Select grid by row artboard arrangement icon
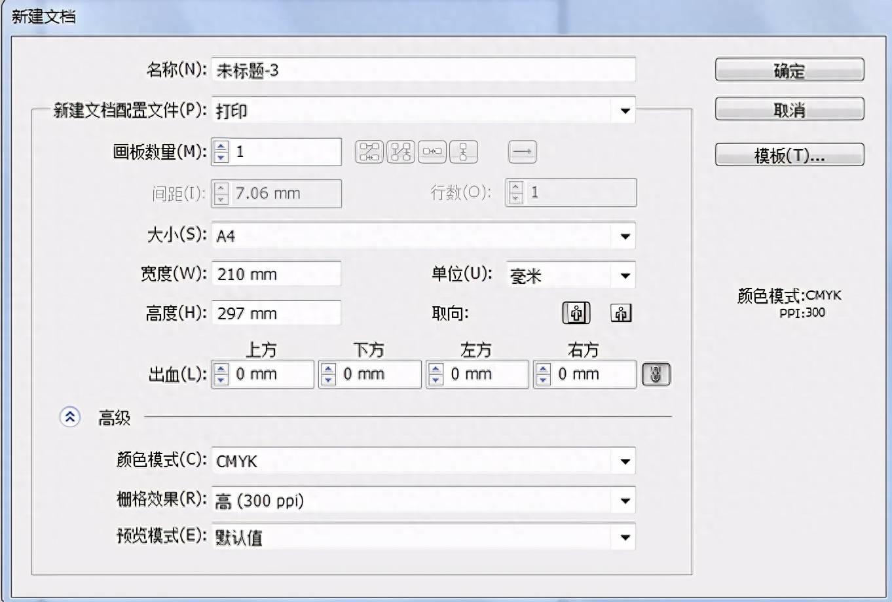This screenshot has width=892, height=602. click(x=369, y=152)
